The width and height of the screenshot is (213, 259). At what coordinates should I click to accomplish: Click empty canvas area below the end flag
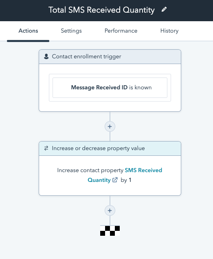[110, 248]
